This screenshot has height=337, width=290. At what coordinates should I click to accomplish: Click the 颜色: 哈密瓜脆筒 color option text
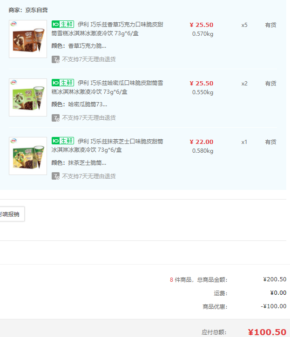pyautogui.click(x=79, y=104)
